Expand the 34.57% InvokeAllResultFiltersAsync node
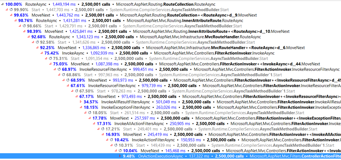Screen dimensions: 341x160 click(x=81, y=102)
